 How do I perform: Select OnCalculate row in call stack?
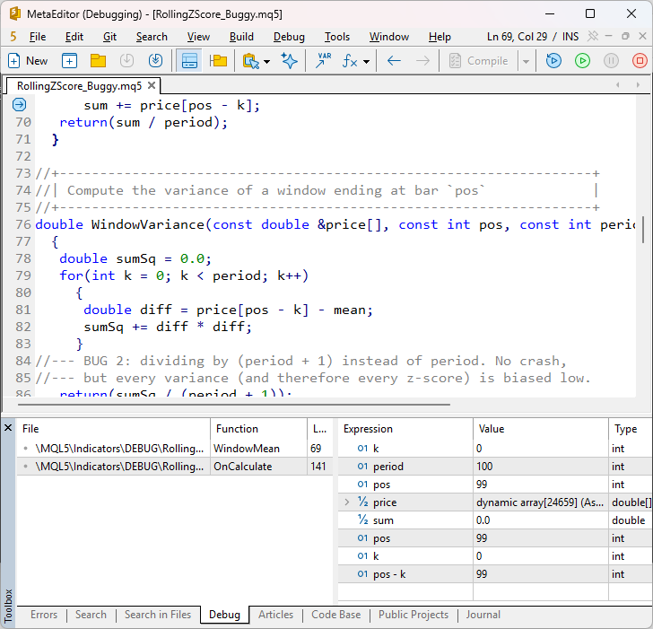coord(175,466)
